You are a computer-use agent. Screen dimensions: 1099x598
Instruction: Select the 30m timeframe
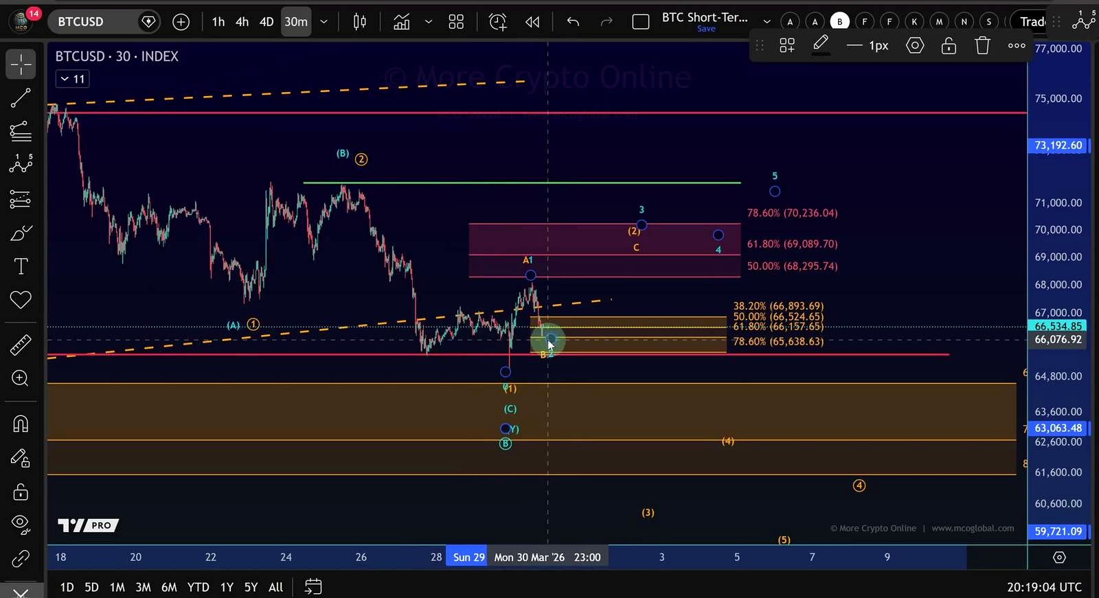click(296, 22)
